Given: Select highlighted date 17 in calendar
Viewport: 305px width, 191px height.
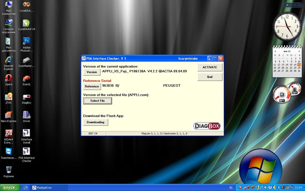Looking at the screenshot, I should click(x=299, y=65).
